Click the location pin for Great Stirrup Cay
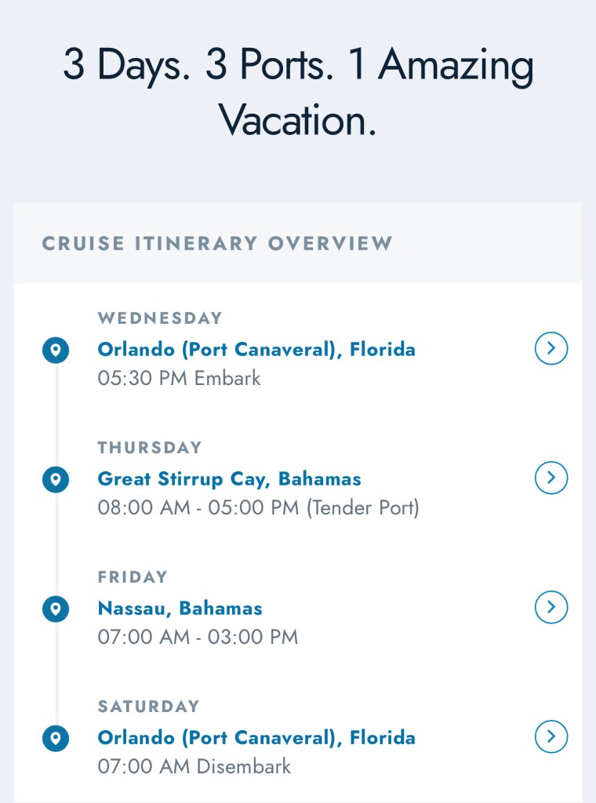 [56, 479]
